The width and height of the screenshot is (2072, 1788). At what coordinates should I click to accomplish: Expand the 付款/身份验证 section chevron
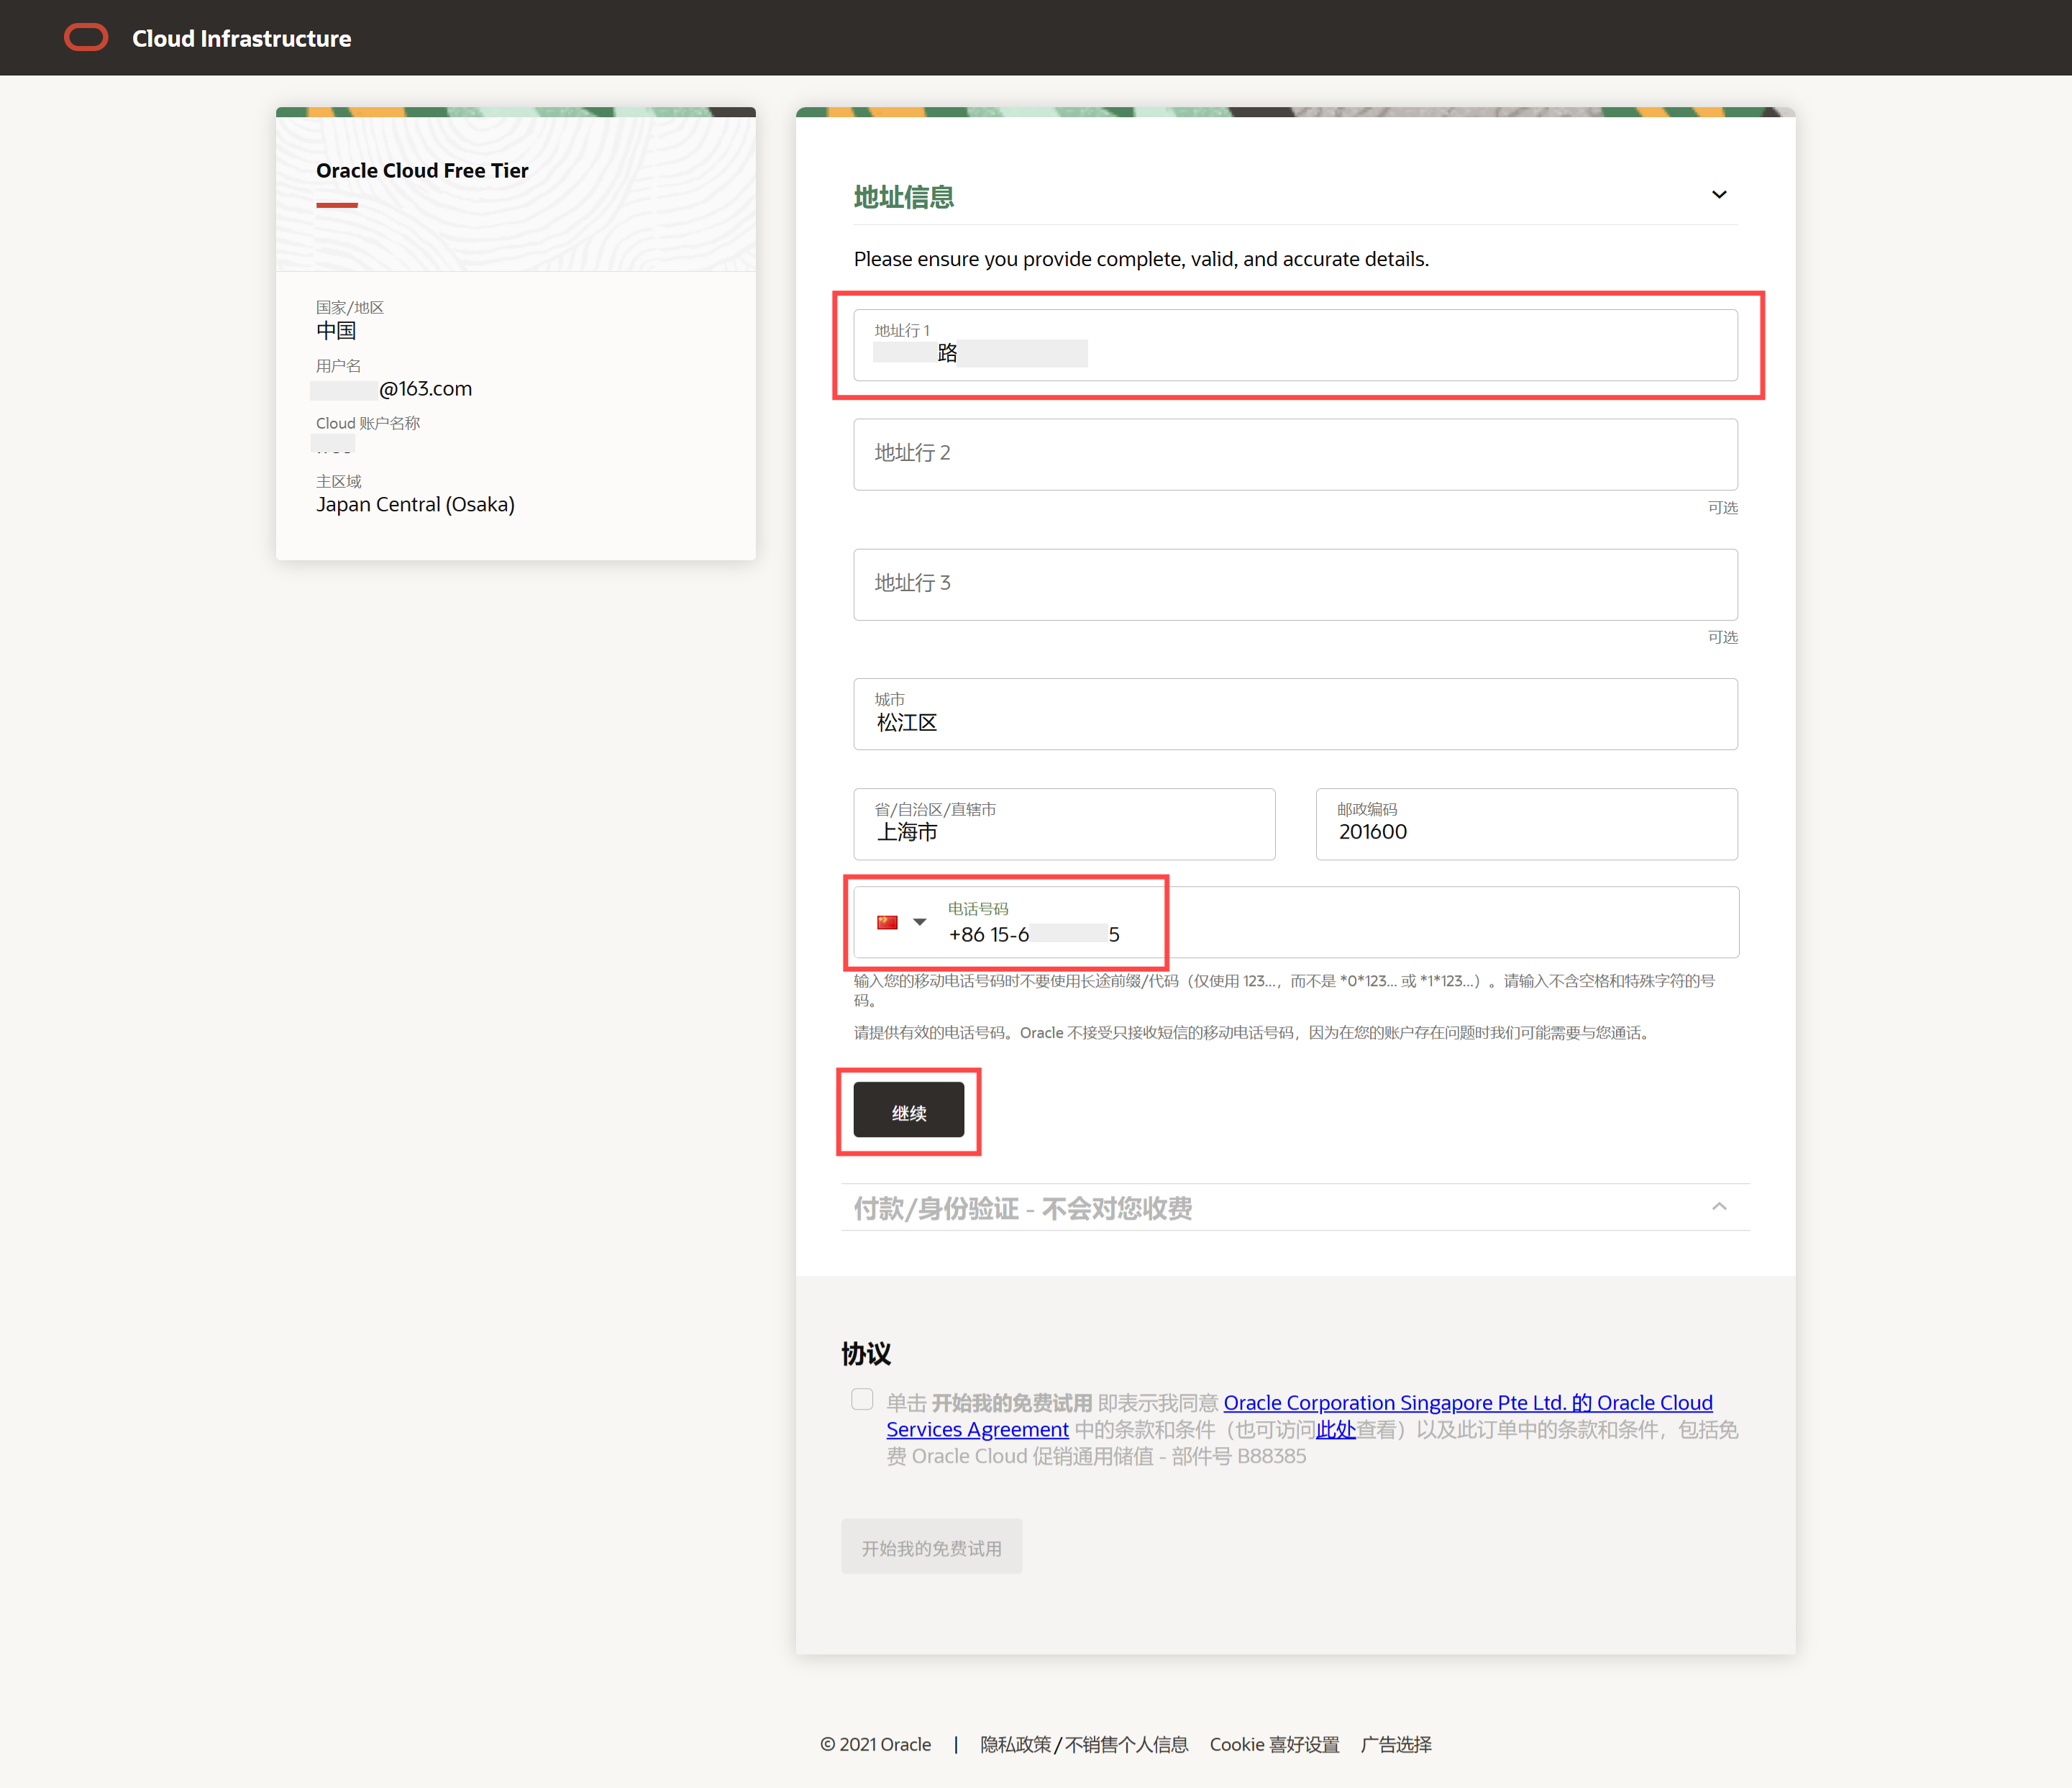[x=1719, y=1206]
